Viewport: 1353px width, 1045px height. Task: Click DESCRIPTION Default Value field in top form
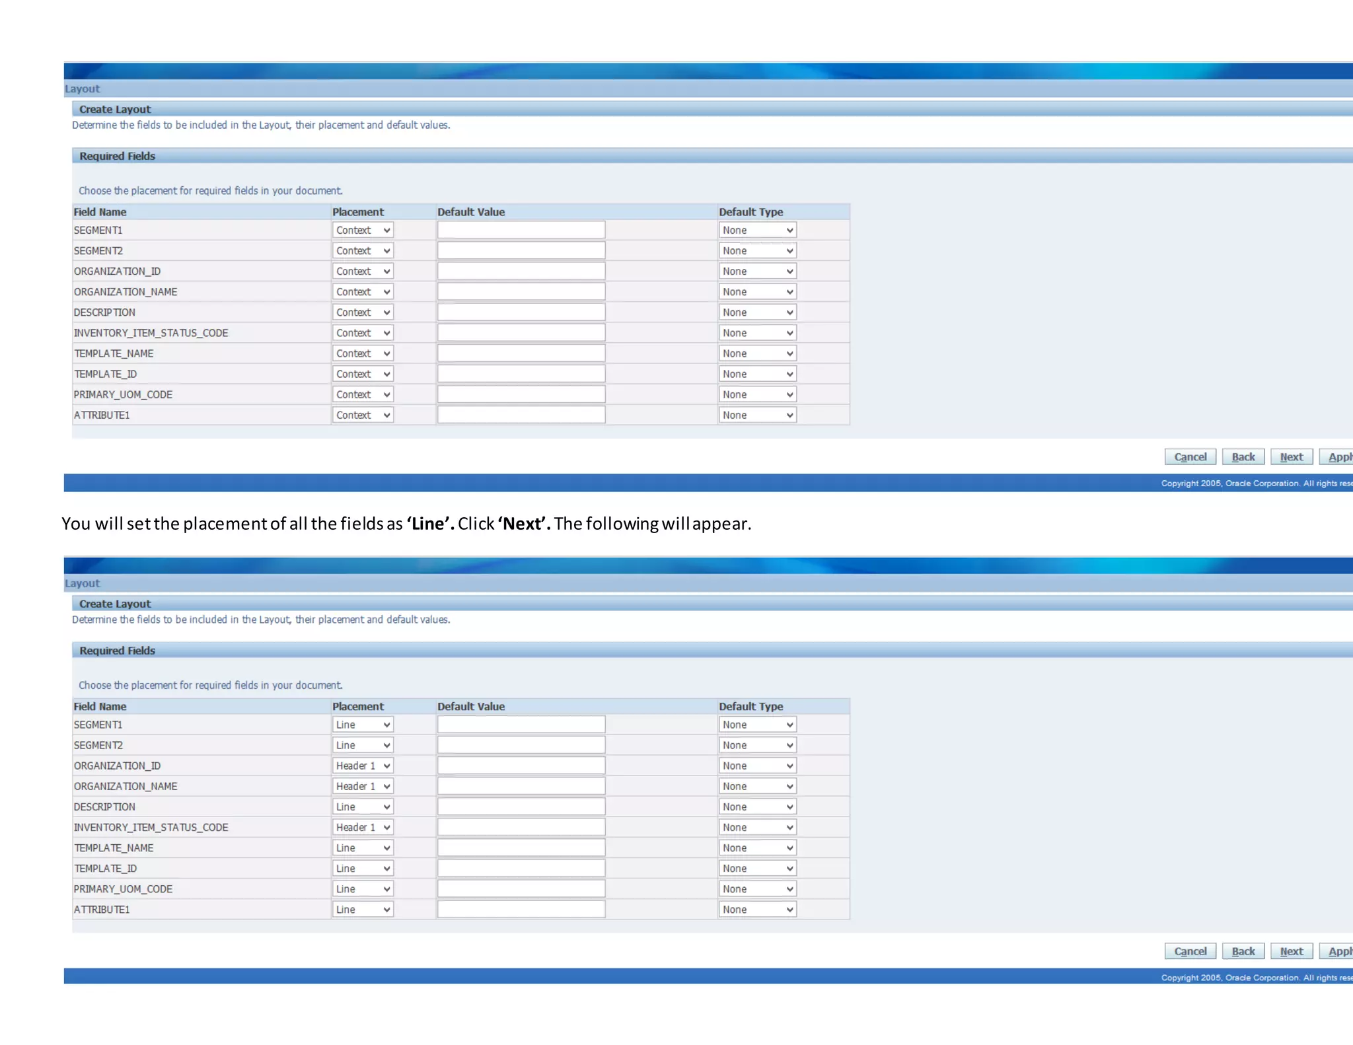521,312
